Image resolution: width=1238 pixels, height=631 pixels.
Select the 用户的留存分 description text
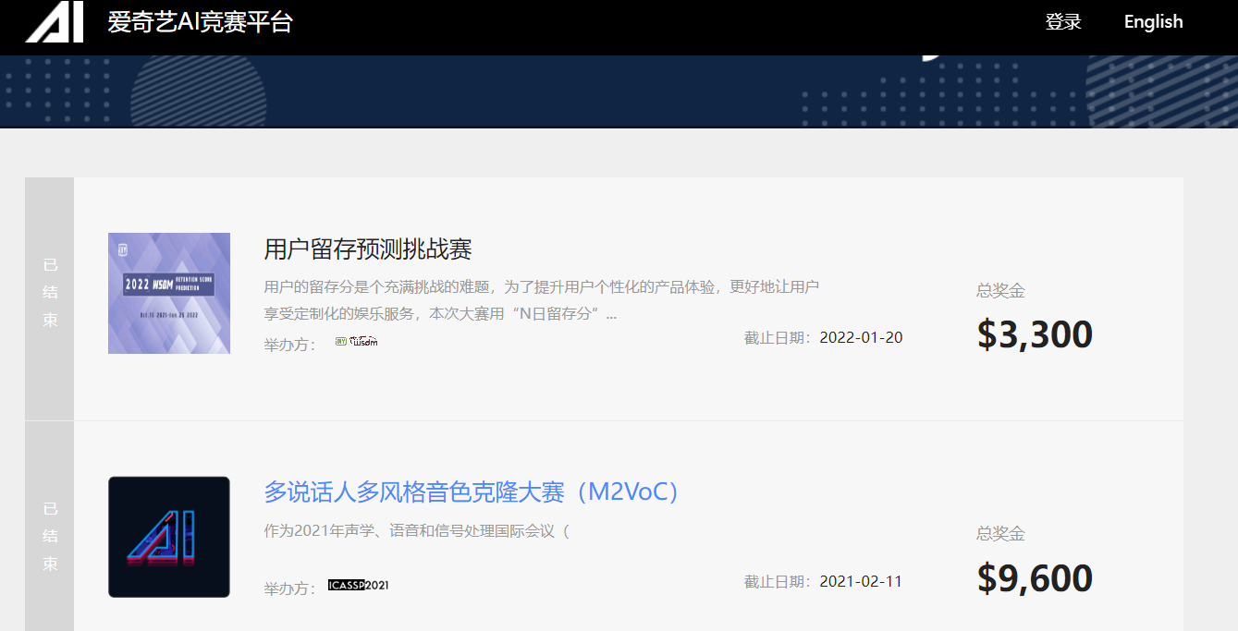pos(542,300)
